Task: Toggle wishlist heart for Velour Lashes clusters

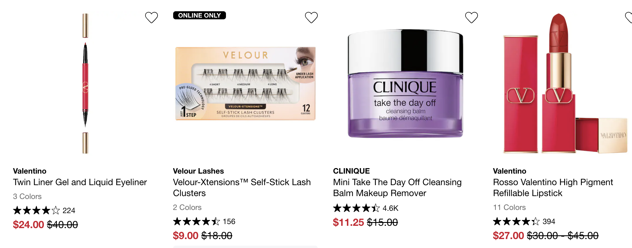Action: pyautogui.click(x=311, y=18)
